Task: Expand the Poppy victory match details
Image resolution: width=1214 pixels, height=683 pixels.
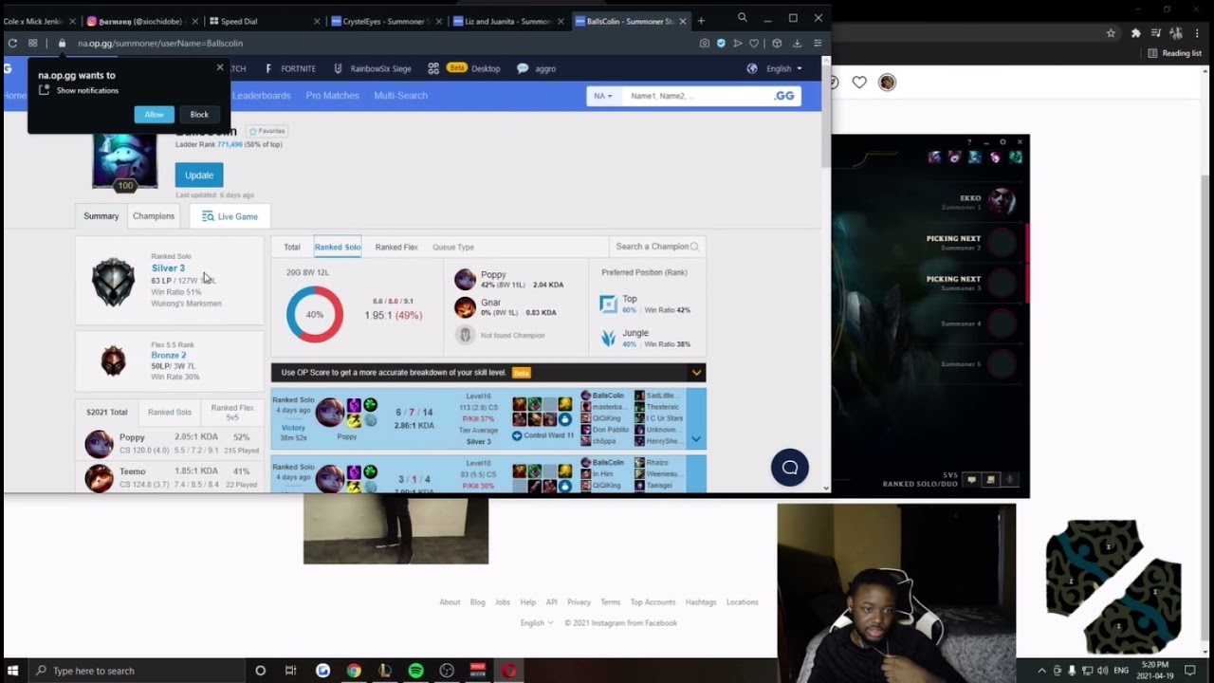Action: (696, 439)
